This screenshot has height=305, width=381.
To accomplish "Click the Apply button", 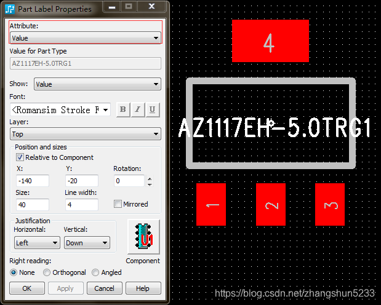I will click(66, 288).
